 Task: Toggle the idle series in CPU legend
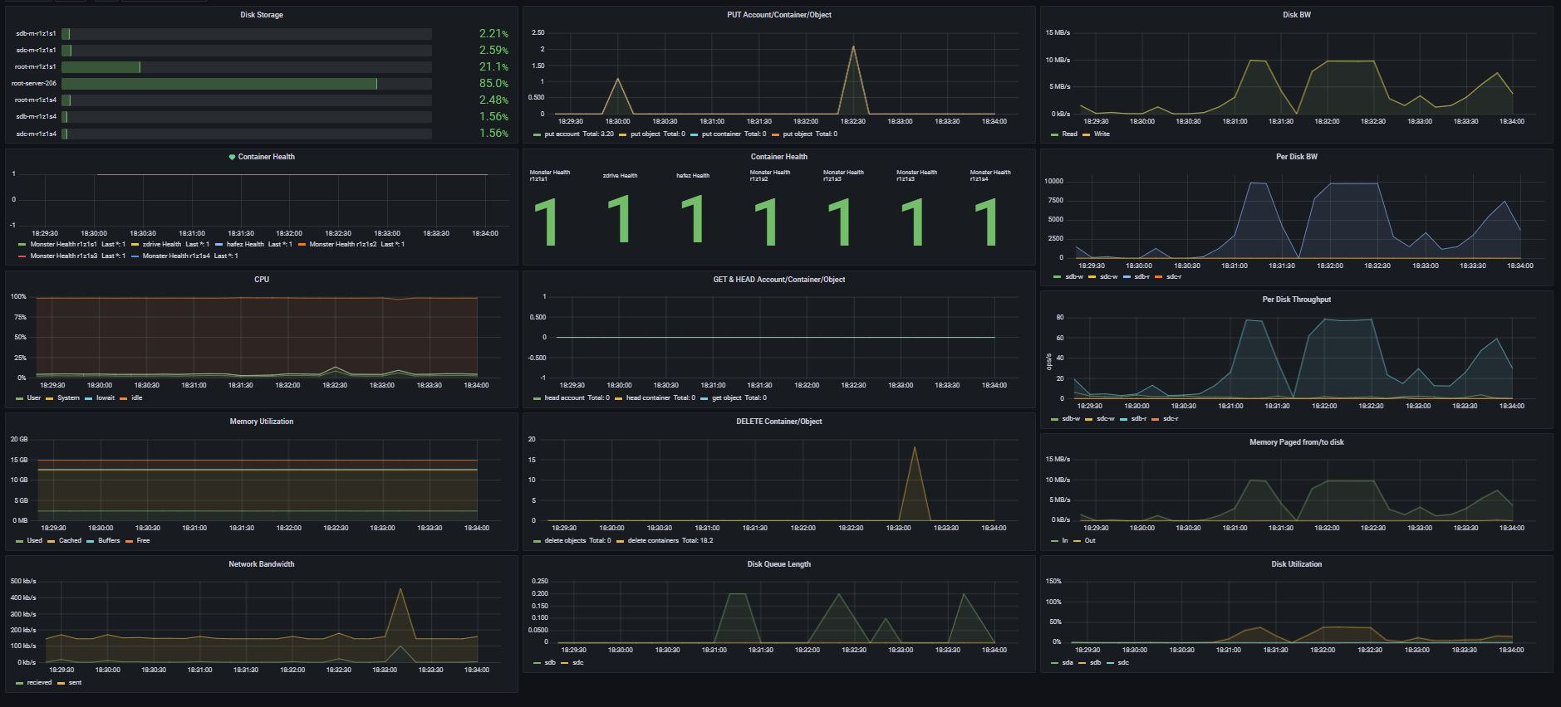pyautogui.click(x=136, y=398)
